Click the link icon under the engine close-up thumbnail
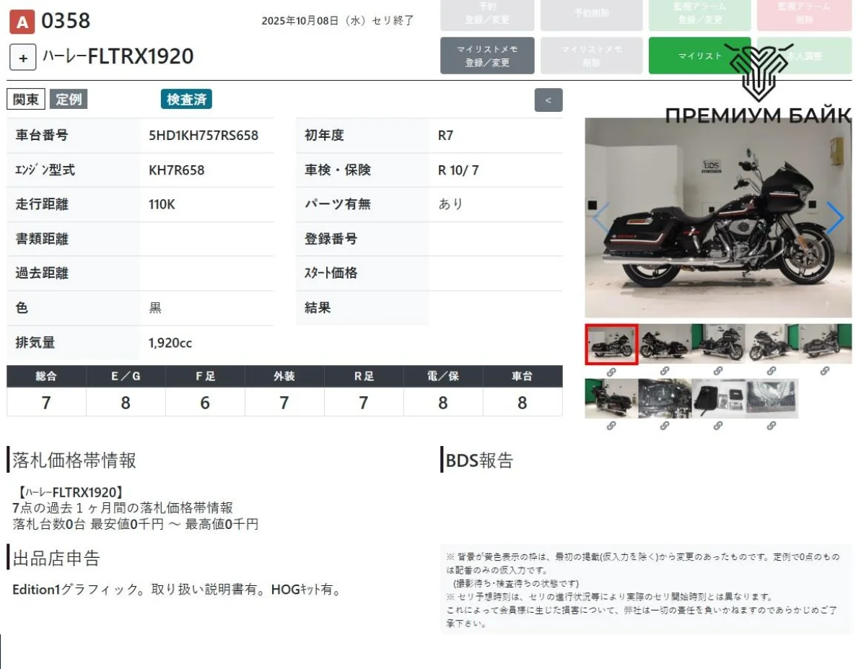 click(665, 426)
